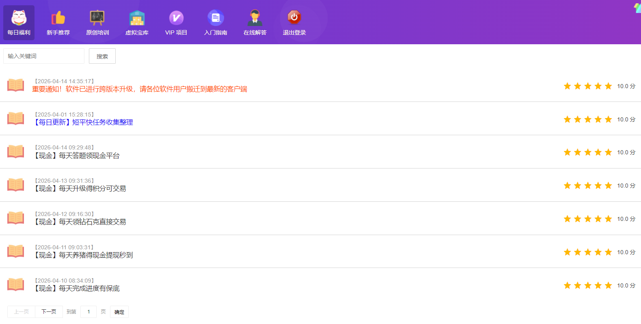This screenshot has width=641, height=324.
Task: Click the disabled 上一页 button
Action: tap(21, 312)
